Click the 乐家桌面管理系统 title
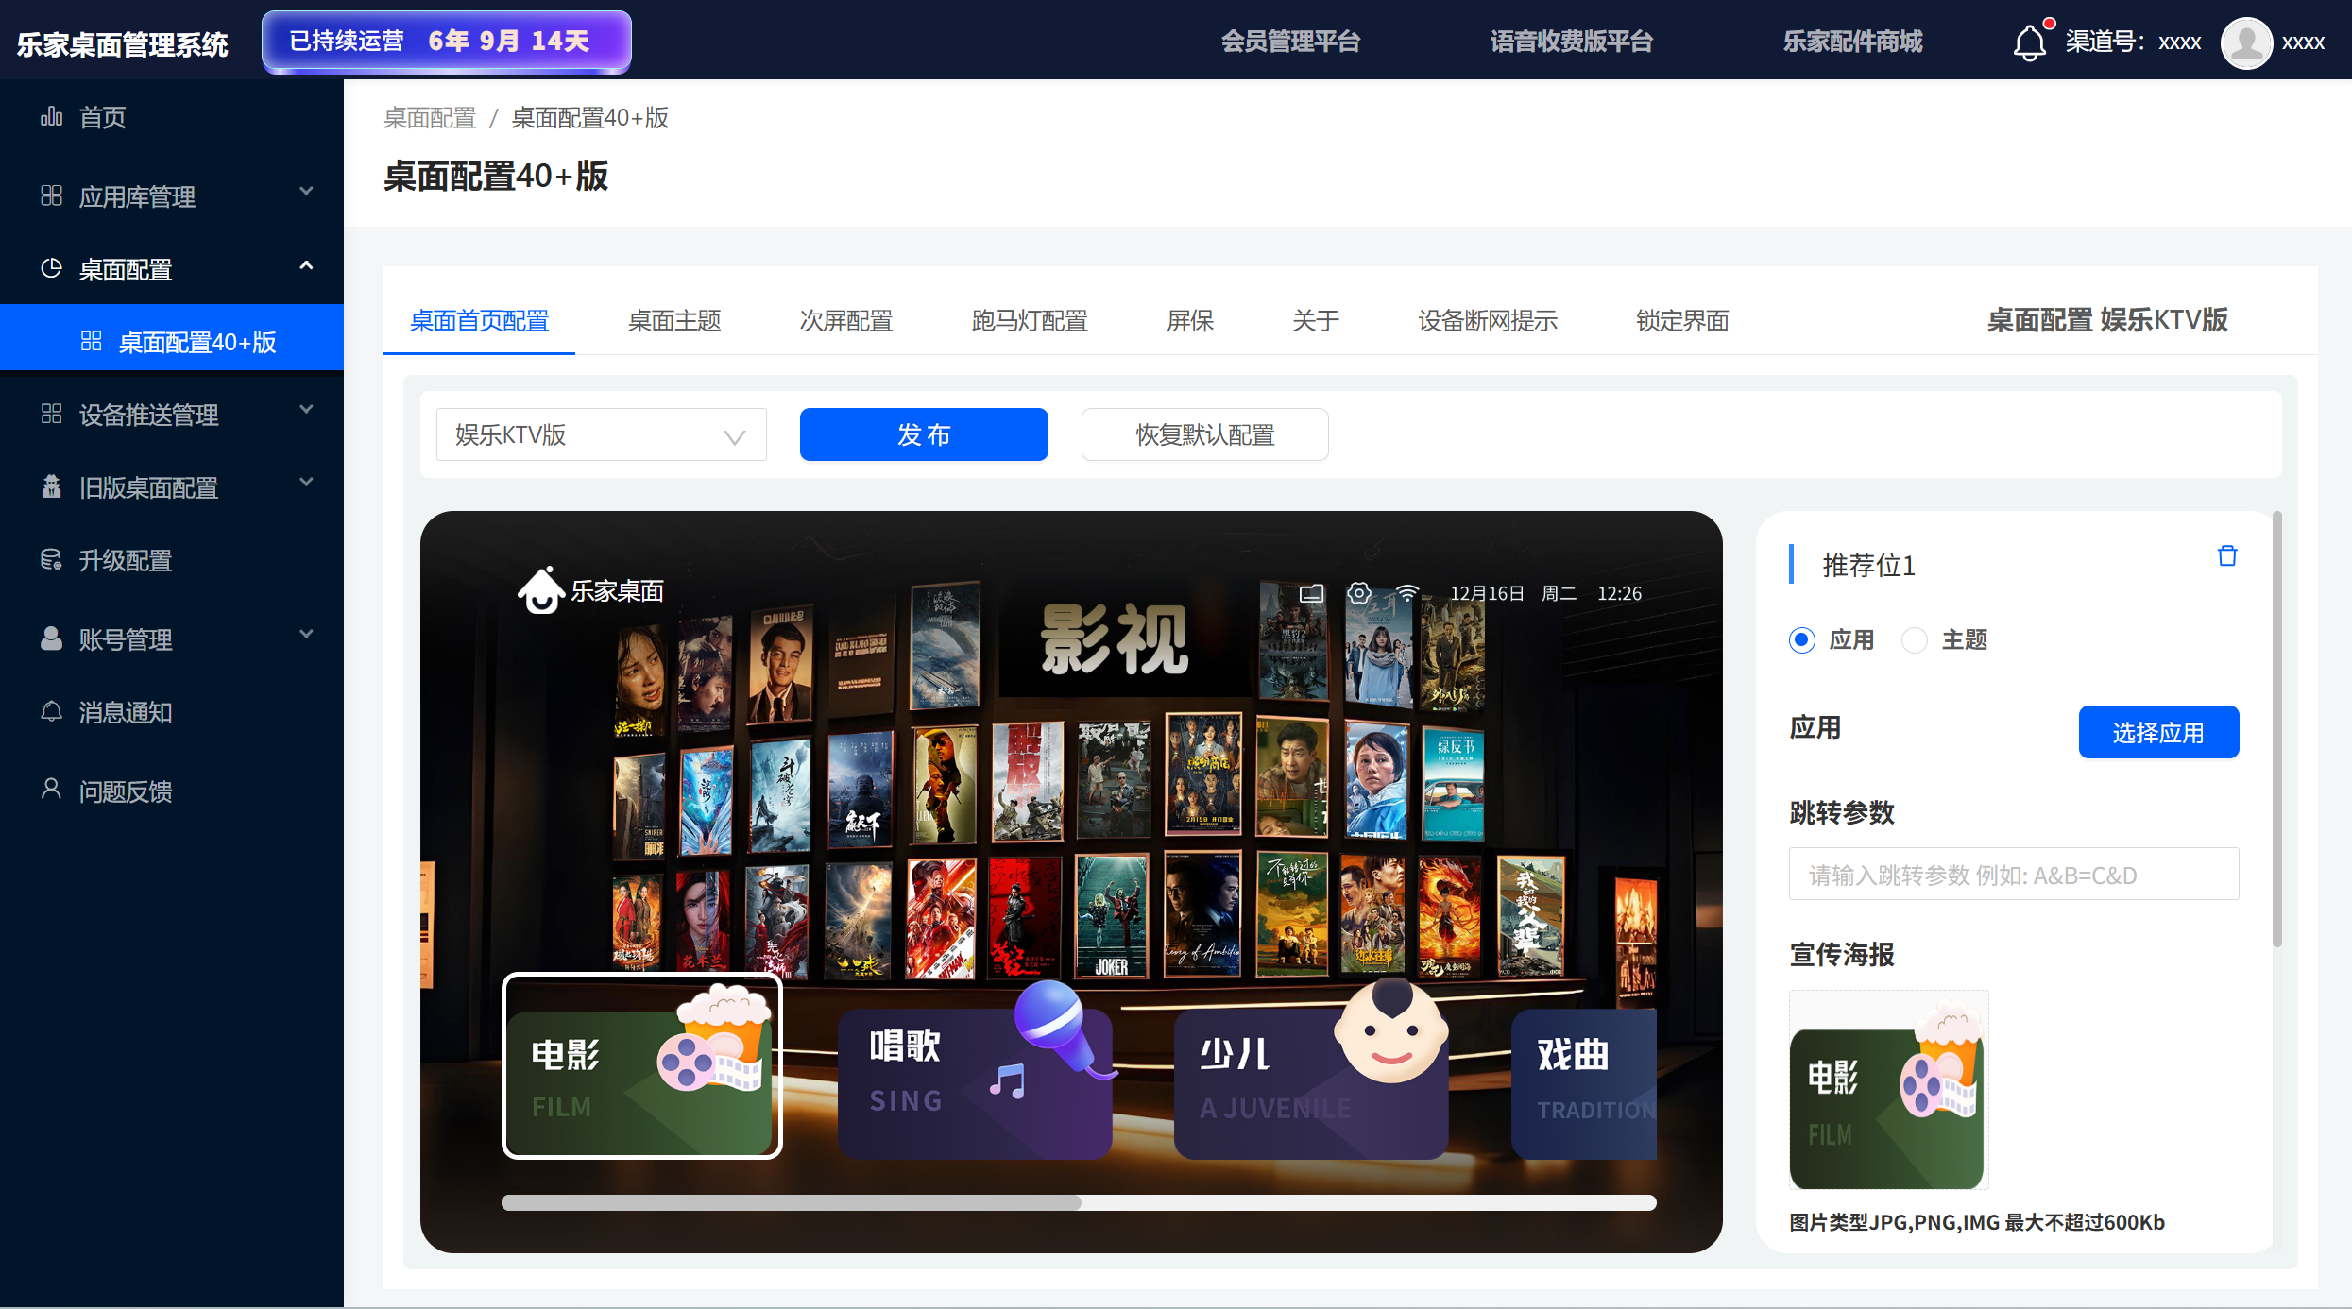The height and width of the screenshot is (1309, 2352). point(123,44)
